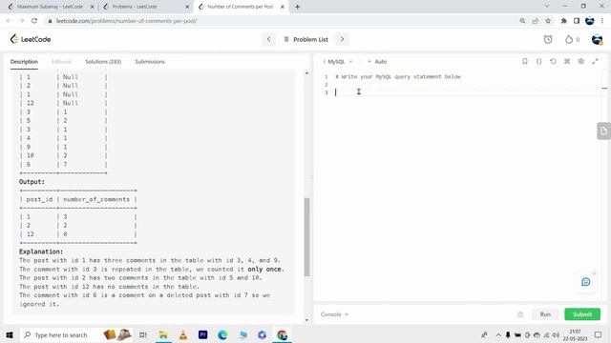
Task: Expand the Console panel
Action: click(334, 314)
